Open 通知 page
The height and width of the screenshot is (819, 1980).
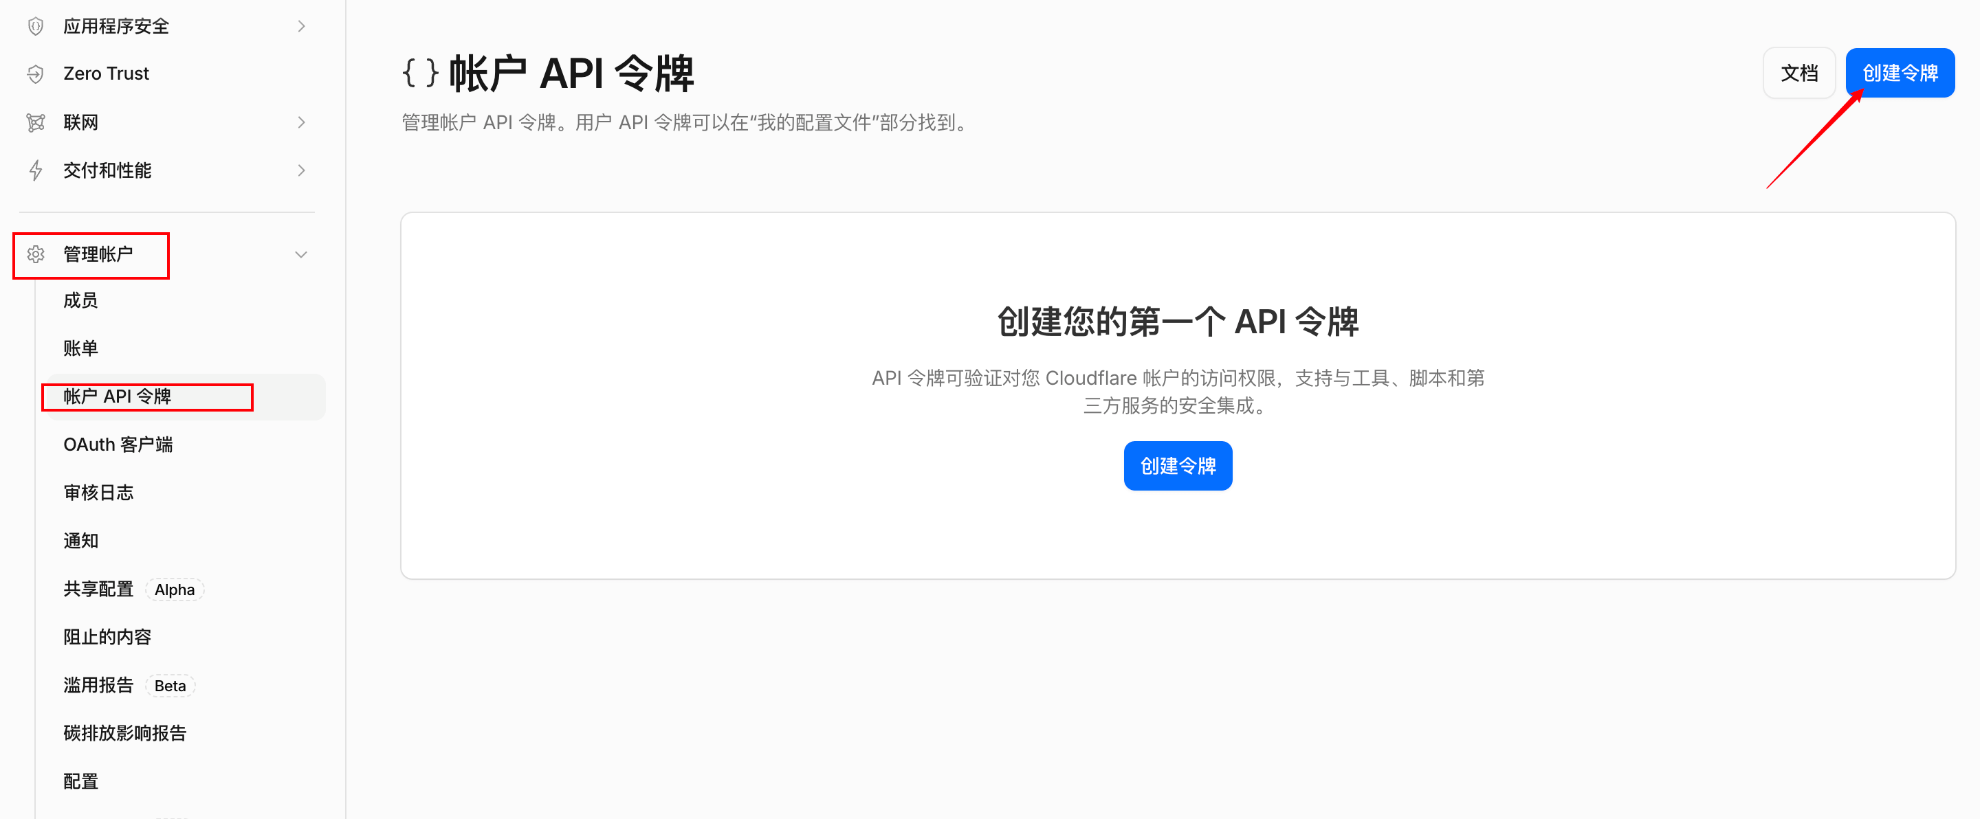click(x=80, y=541)
